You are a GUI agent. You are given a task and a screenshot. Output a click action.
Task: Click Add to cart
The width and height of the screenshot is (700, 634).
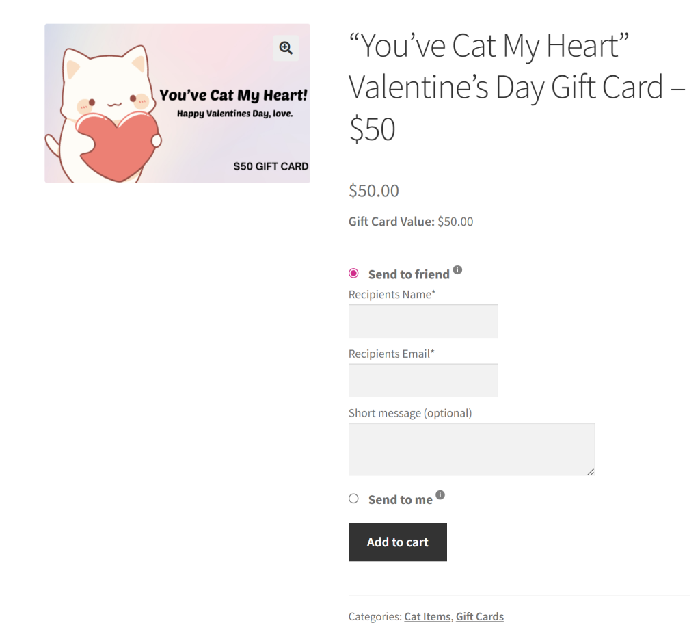(397, 542)
